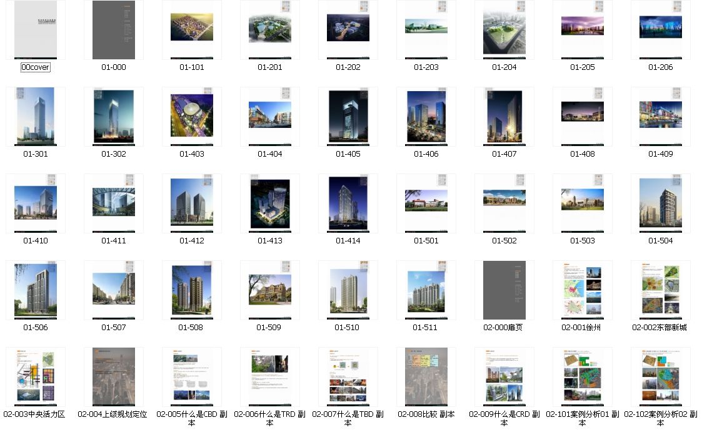This screenshot has height=430, width=722.
Task: Select the street-level rendering 01-409
Action: pos(660,116)
